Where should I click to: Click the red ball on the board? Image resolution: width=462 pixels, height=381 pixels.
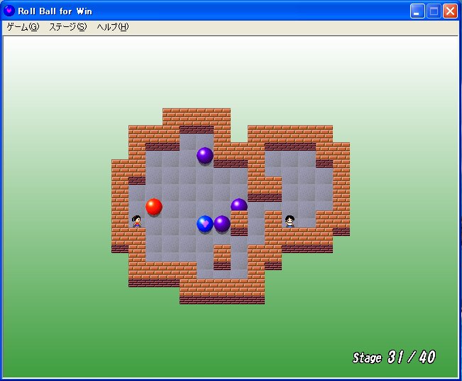(x=154, y=207)
